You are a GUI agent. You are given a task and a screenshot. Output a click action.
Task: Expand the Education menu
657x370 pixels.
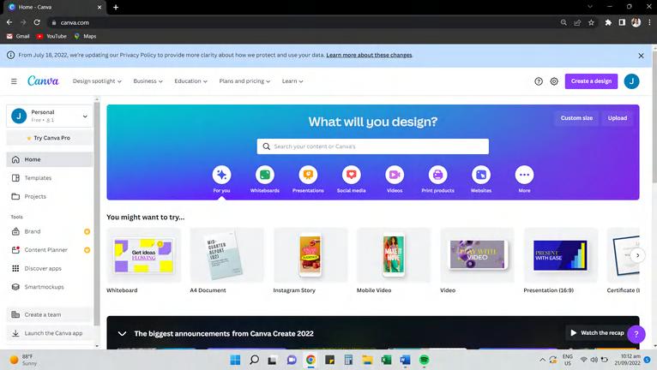190,81
